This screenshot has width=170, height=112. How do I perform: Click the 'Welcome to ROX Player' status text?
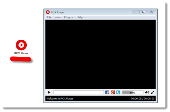tap(60, 99)
